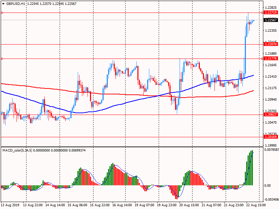Click the 22 Aug 15:00 time label
The image size is (279, 209).
click(256, 205)
